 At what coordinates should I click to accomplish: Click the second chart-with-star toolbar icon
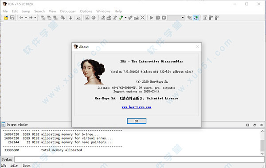point(109,18)
